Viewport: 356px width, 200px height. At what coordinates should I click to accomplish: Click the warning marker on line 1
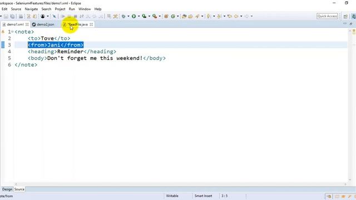pos(3,32)
